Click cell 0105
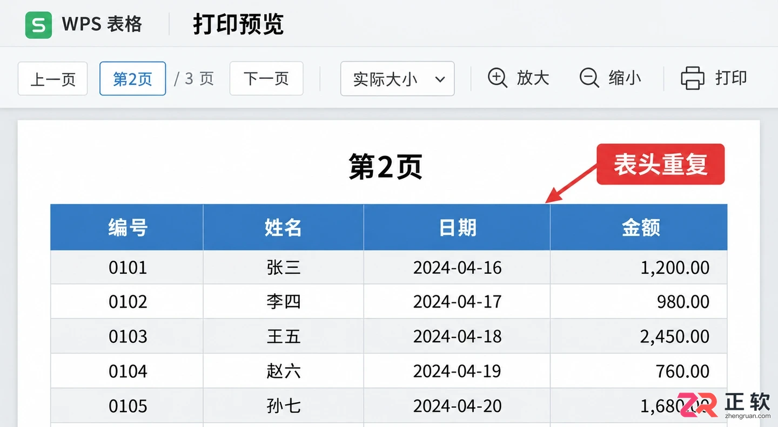Screen dimensions: 778x427 coord(128,405)
